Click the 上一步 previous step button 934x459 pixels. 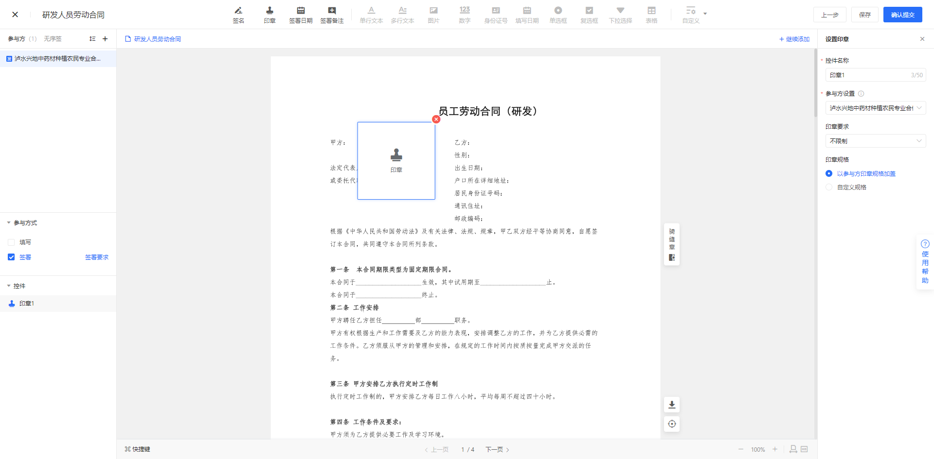(x=830, y=15)
